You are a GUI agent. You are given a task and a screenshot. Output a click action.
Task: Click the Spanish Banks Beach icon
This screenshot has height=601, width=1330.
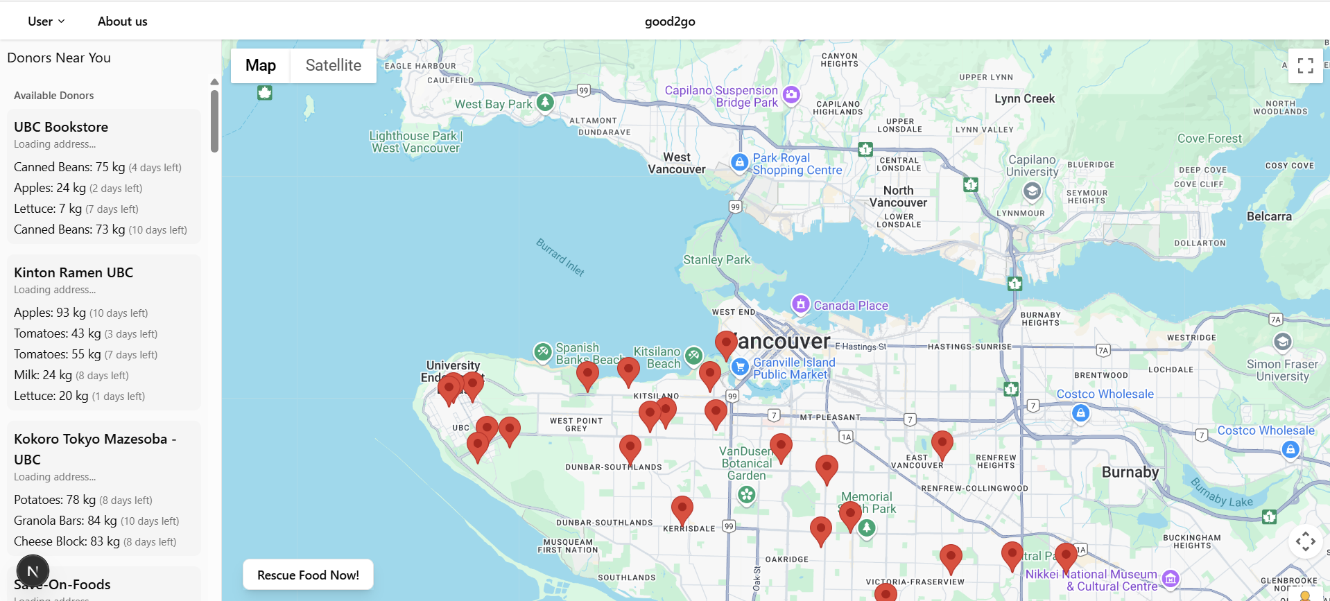[543, 351]
